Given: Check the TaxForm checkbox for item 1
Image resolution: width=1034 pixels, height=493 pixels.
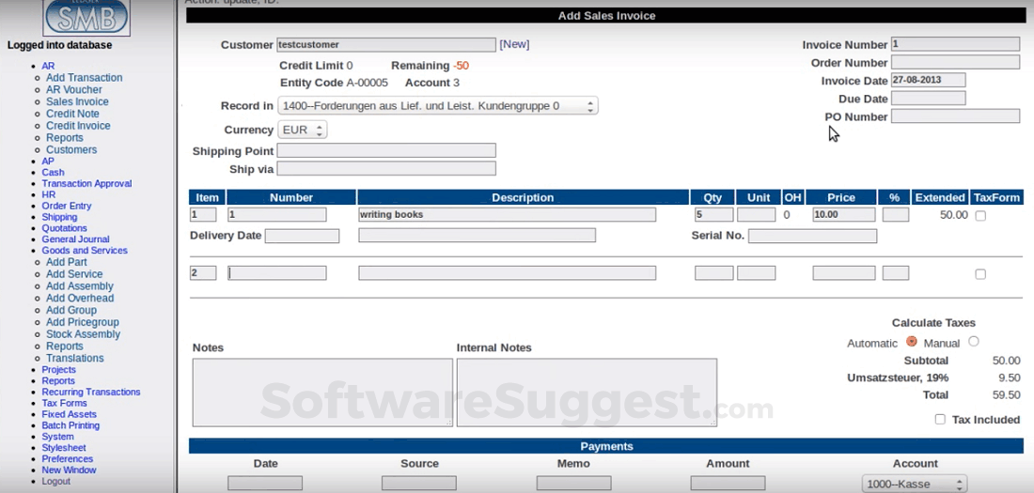Looking at the screenshot, I should 980,216.
